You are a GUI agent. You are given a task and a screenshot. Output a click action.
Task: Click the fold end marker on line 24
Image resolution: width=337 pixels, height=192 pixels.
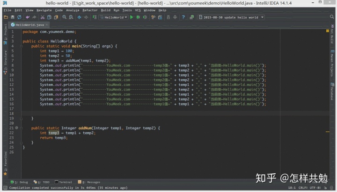[x=21, y=142]
